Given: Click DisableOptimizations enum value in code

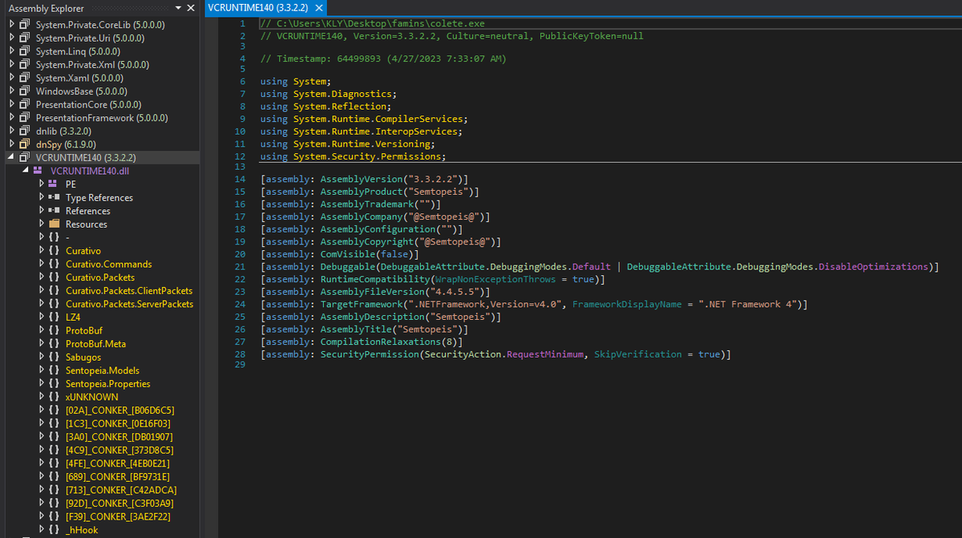Looking at the screenshot, I should pos(872,266).
